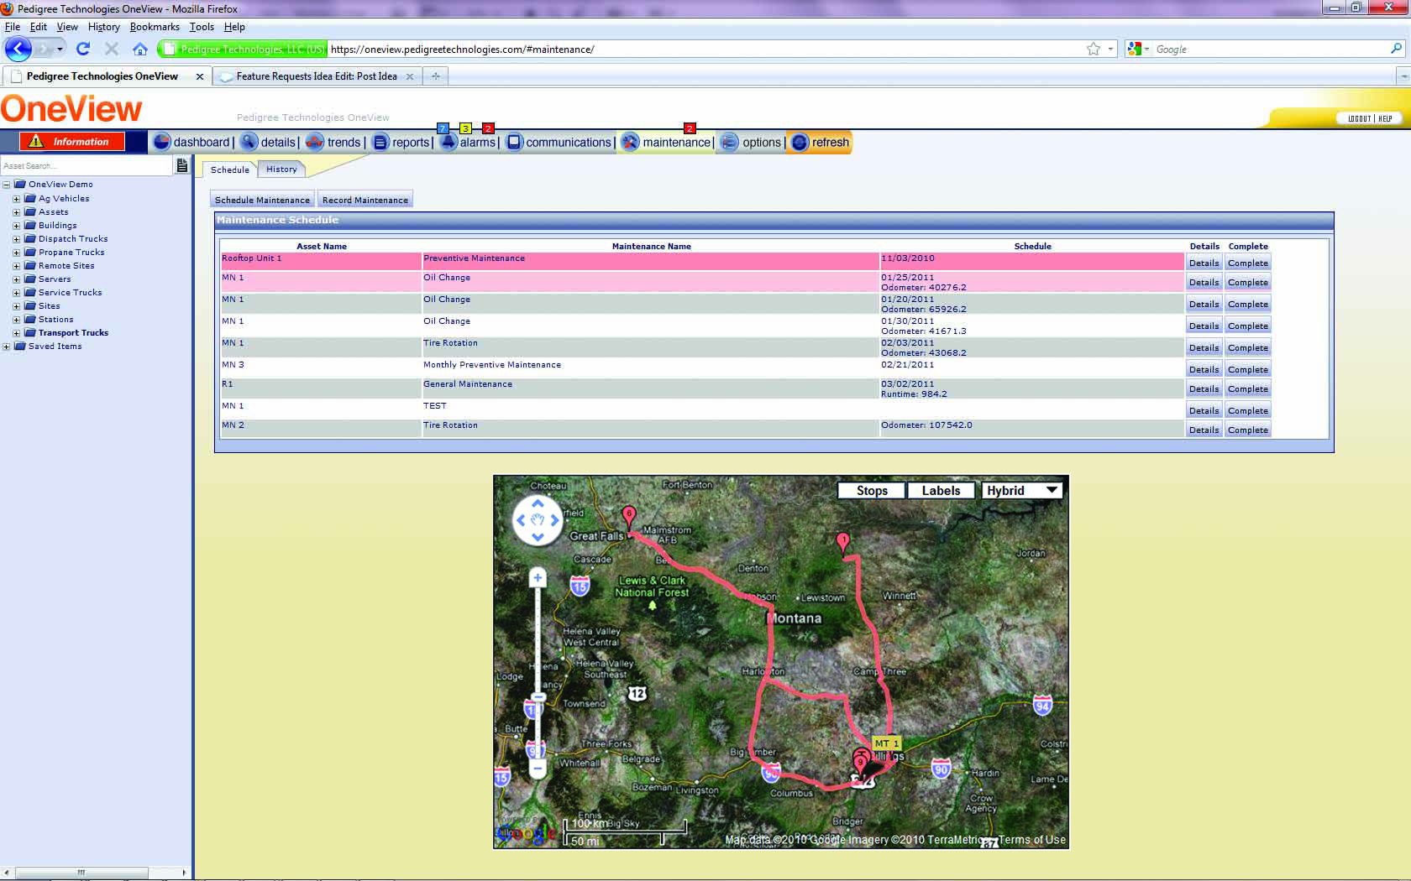
Task: Expand the Dispatch Trucks folder
Action: point(16,239)
